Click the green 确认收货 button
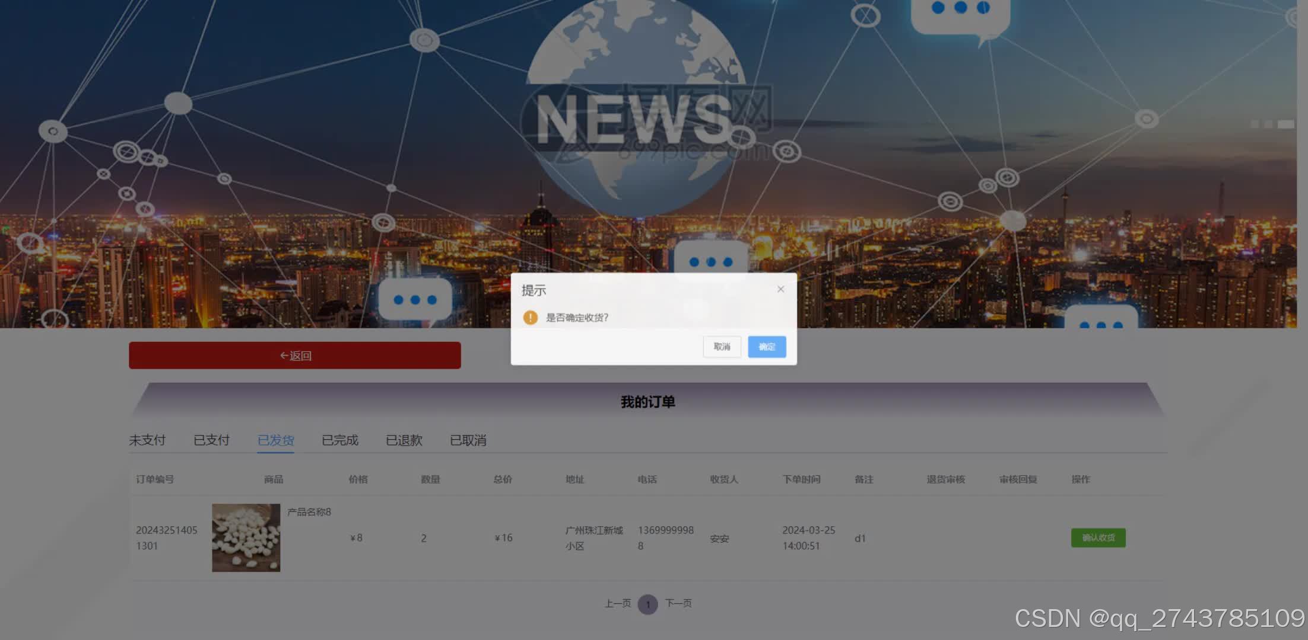The height and width of the screenshot is (640, 1308). [x=1098, y=537]
